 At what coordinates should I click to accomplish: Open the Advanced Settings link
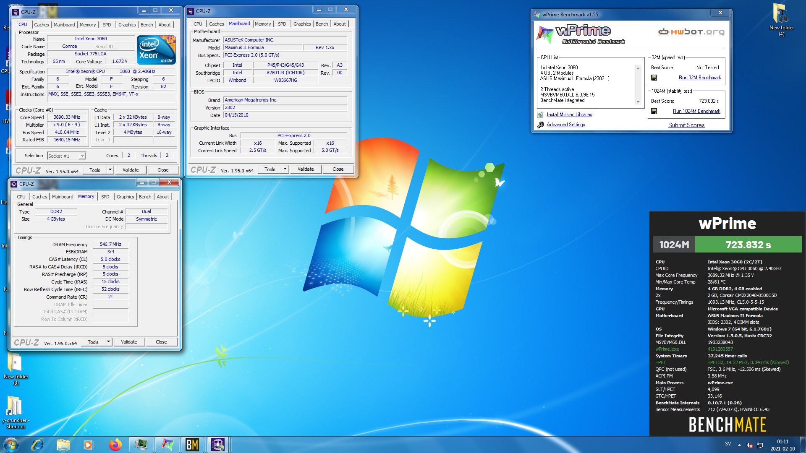point(565,125)
